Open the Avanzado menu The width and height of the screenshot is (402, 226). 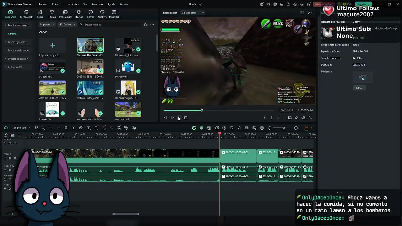[97, 4]
